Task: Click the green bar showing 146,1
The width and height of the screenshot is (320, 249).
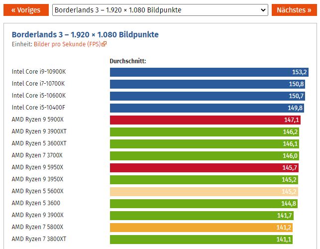Action: (205, 144)
